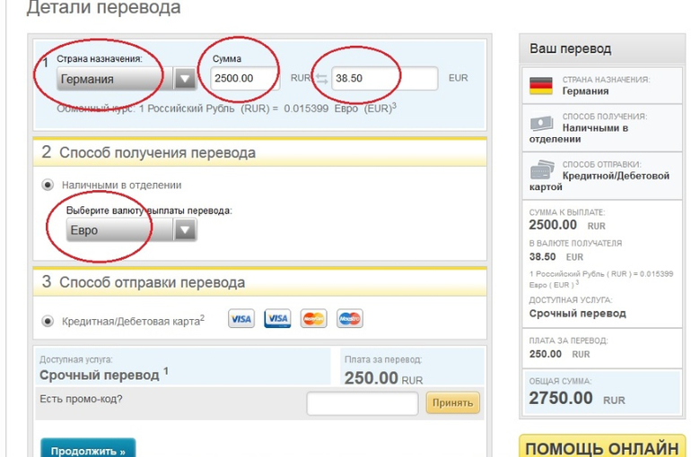Click the MasterCard logo icon
This screenshot has height=457, width=691.
tap(313, 319)
